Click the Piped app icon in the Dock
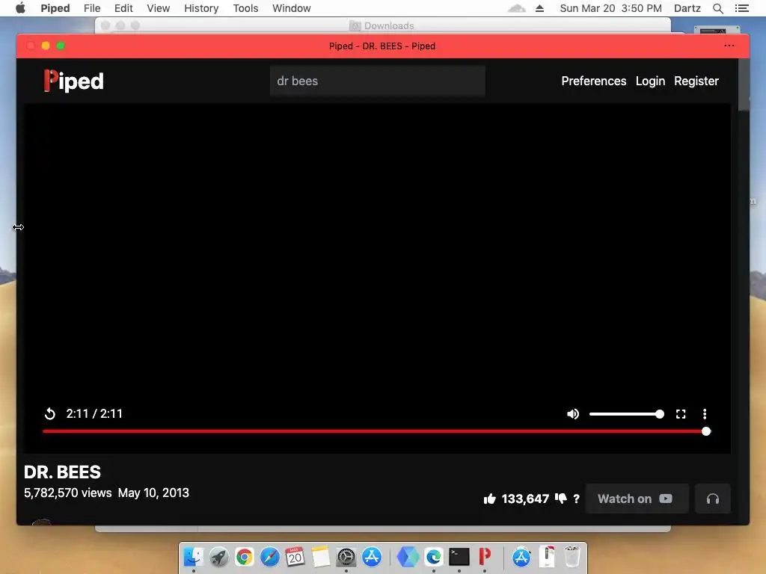 pyautogui.click(x=485, y=556)
